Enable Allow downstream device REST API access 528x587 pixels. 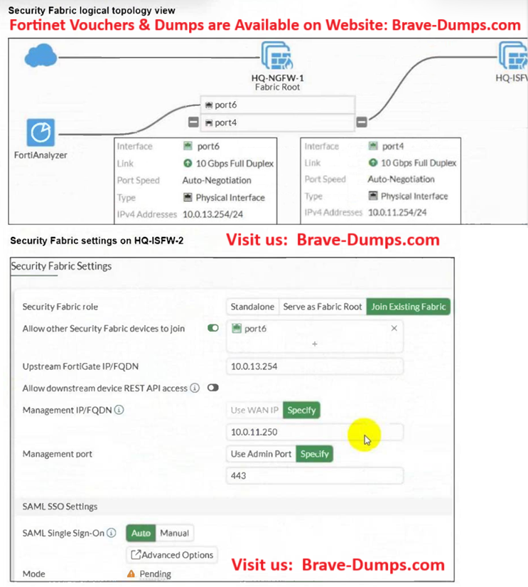(x=212, y=388)
